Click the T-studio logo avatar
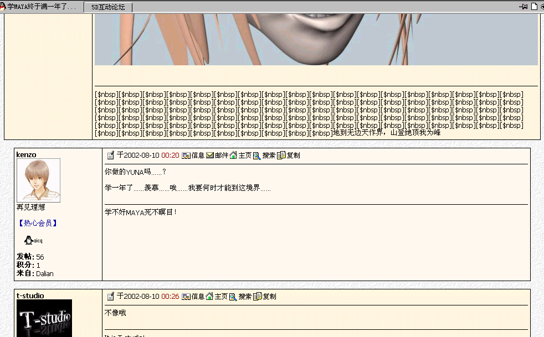Image resolution: width=544 pixels, height=337 pixels. pyautogui.click(x=44, y=318)
